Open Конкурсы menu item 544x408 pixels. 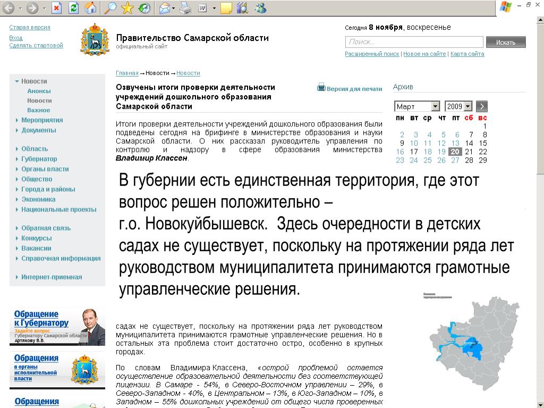pyautogui.click(x=37, y=238)
